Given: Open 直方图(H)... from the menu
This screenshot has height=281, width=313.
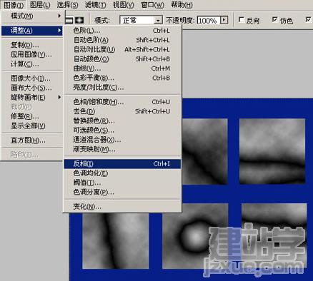Looking at the screenshot, I should pyautogui.click(x=32, y=140).
